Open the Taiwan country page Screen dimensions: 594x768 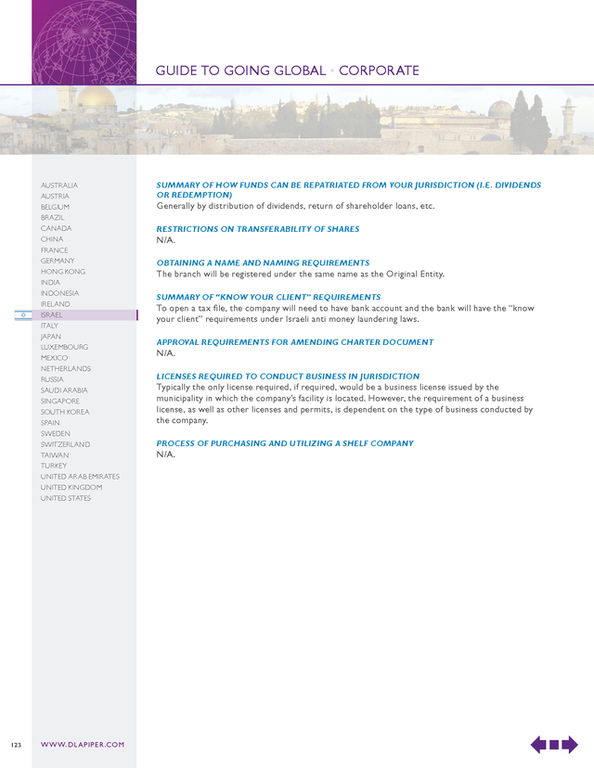point(55,454)
